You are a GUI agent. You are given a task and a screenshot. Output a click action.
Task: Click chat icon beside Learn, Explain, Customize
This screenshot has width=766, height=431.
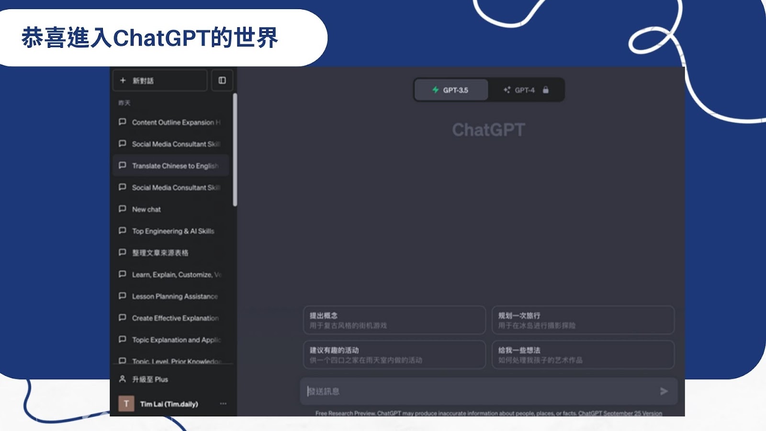(123, 274)
